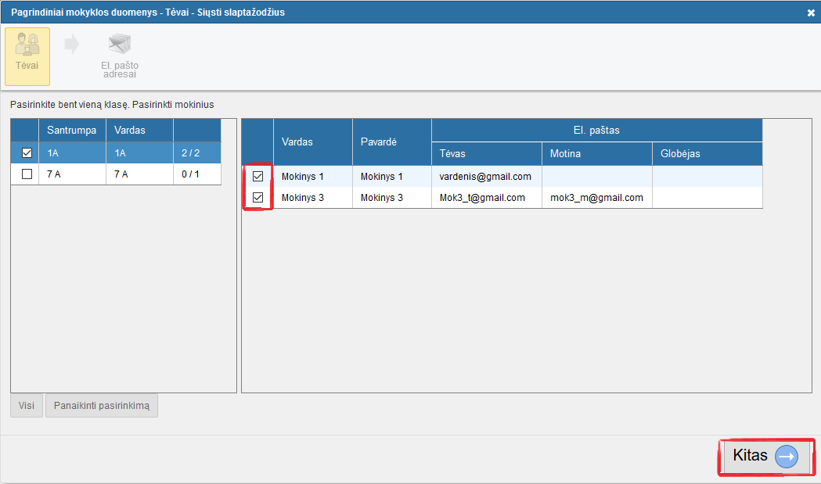Click the Santrumpa column header

click(x=72, y=131)
